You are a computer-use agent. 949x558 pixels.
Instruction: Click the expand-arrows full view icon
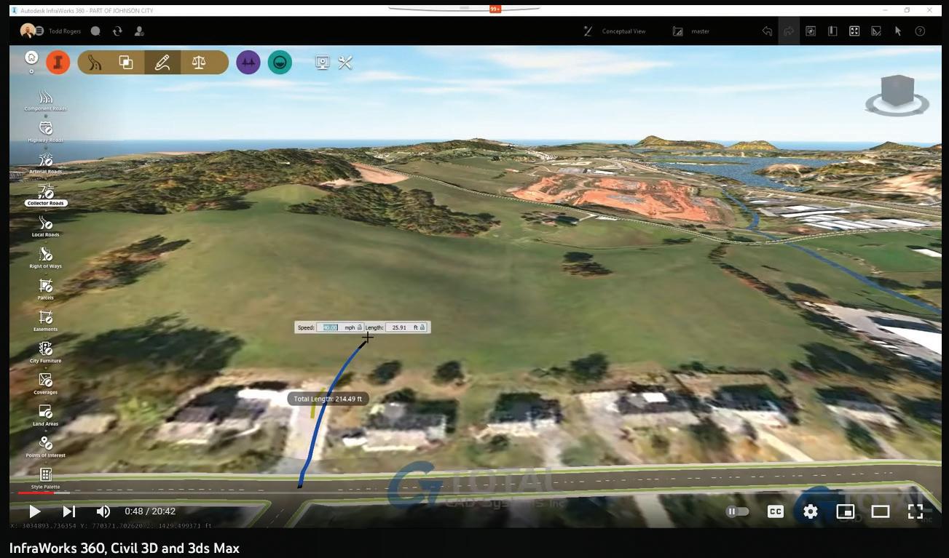point(854,31)
